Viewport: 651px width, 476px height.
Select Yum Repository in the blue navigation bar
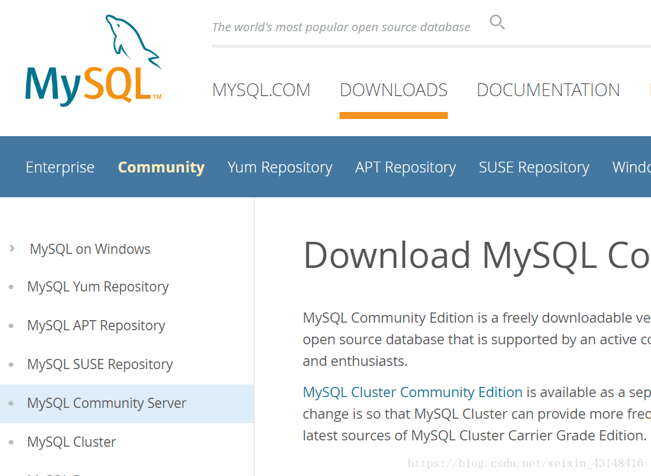coord(280,167)
